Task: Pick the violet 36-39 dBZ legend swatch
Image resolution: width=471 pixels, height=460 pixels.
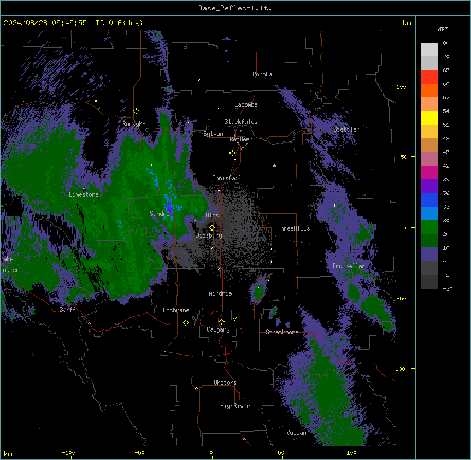Action: coord(429,186)
